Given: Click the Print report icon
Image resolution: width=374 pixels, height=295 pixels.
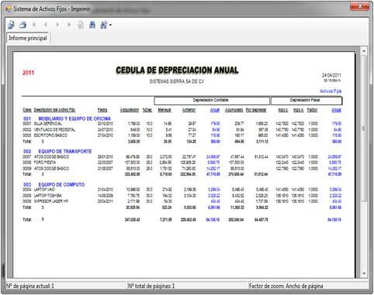Looking at the screenshot, I should pos(23,25).
